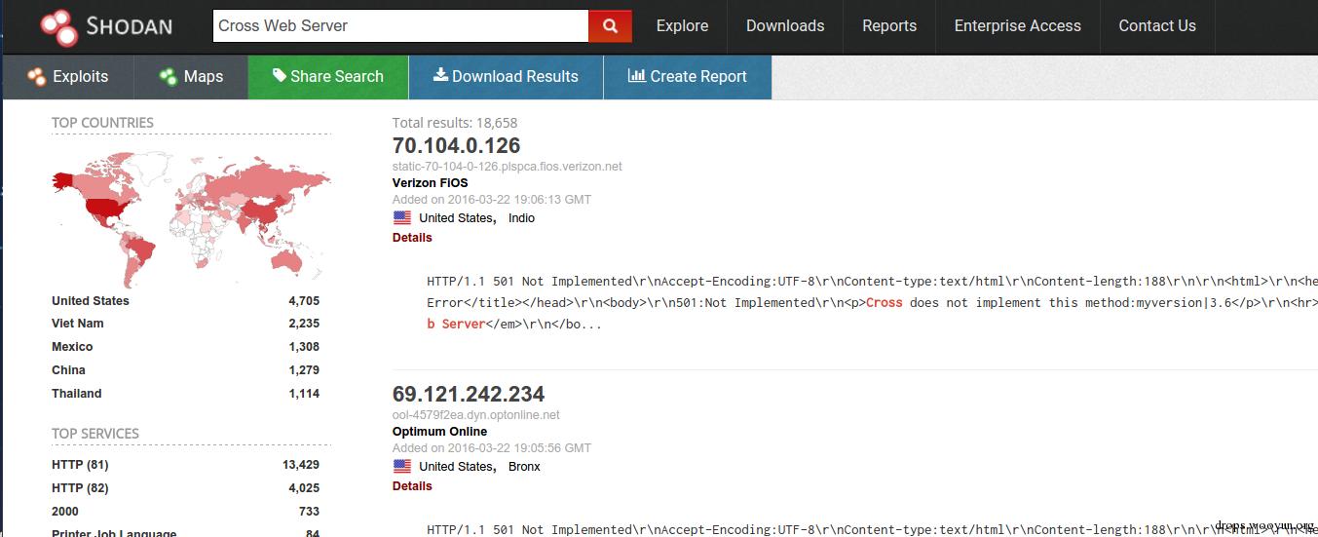Filter by service 2000
The image size is (1318, 537).
click(x=185, y=512)
